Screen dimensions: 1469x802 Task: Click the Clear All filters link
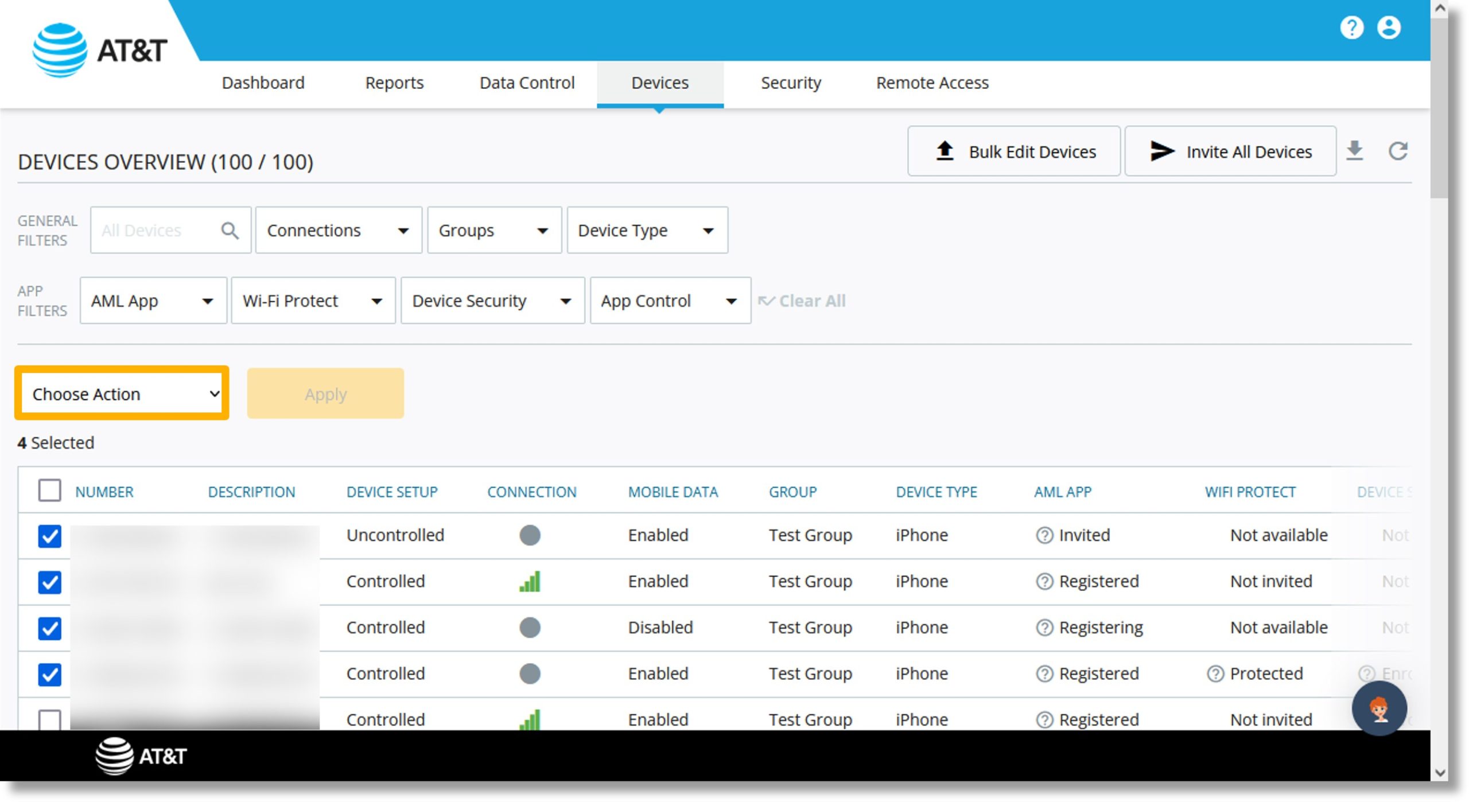point(802,301)
